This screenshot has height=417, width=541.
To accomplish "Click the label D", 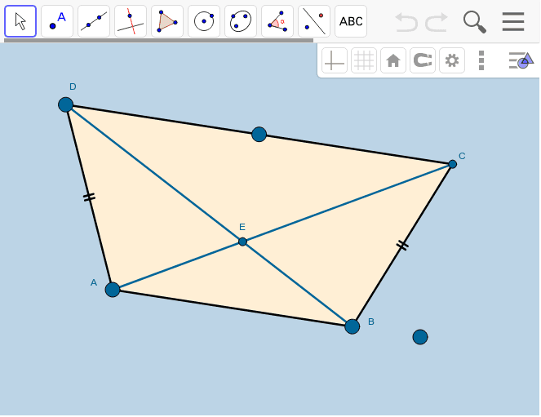I will [x=73, y=87].
